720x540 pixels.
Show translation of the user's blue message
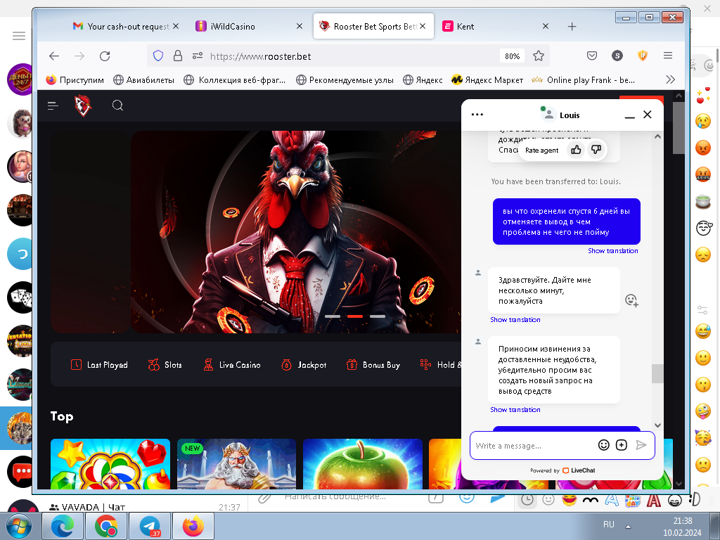click(613, 251)
